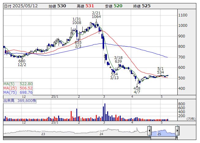Screen dimensions: 200x143
Task: Click the 1100 price axis label
Action: pos(183,15)
